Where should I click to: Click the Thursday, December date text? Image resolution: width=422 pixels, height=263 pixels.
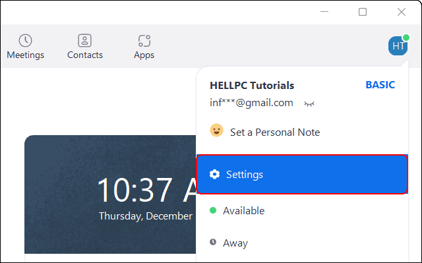146,216
